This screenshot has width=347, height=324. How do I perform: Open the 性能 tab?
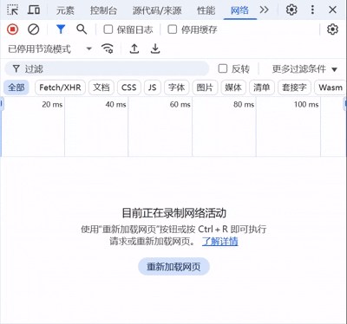206,10
